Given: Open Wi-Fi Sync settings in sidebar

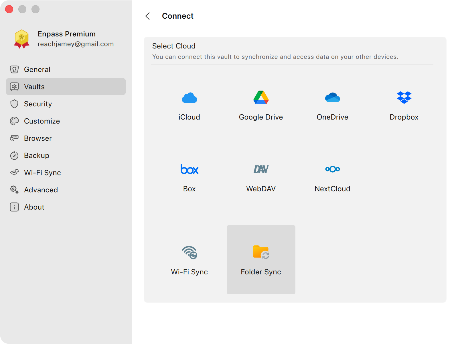Looking at the screenshot, I should coord(43,173).
